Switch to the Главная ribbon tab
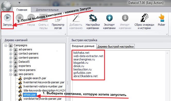The height and width of the screenshot is (101, 171). [x=22, y=10]
